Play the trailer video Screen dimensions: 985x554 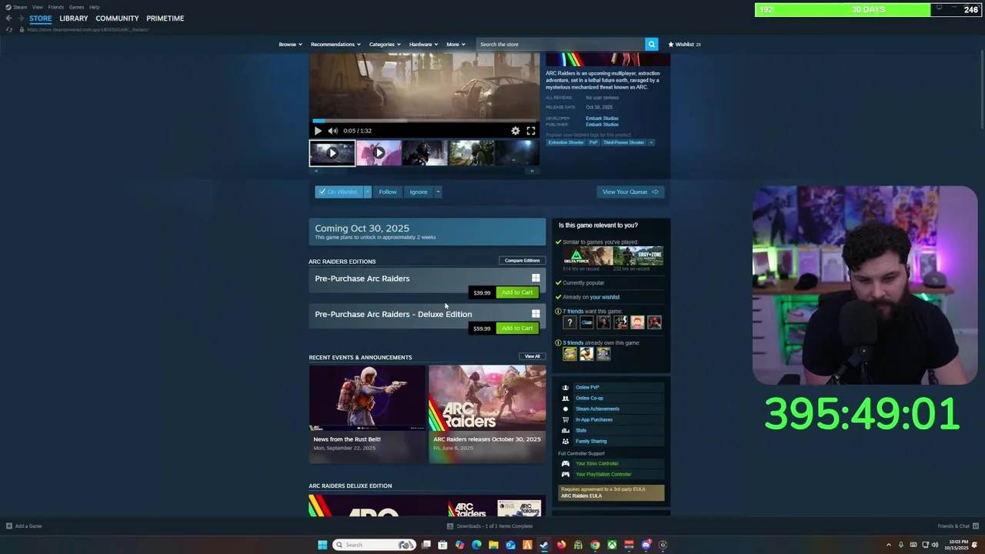click(x=318, y=131)
